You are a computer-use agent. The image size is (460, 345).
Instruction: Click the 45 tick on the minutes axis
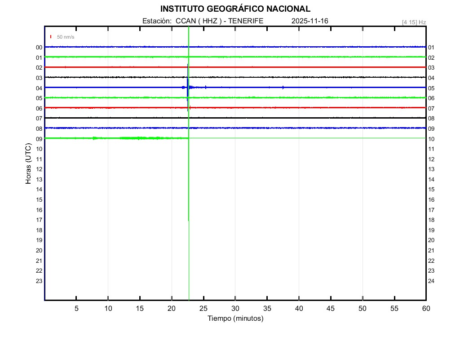tap(331, 309)
